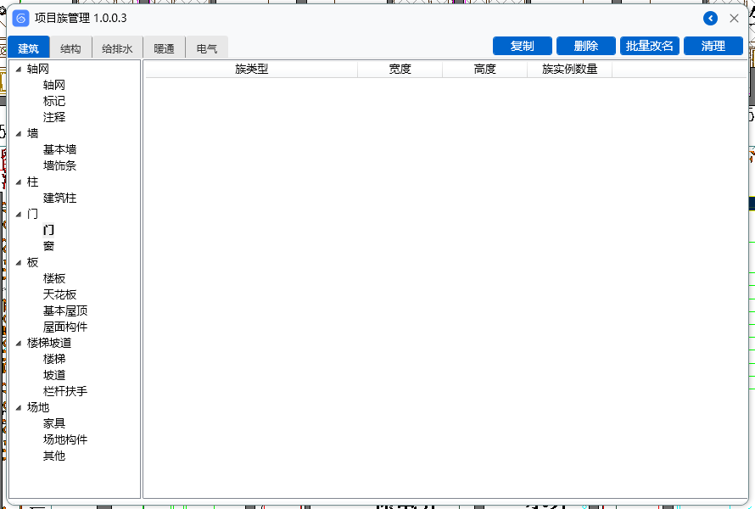
Task: Collapse the 场地 tree group
Action: (x=19, y=408)
